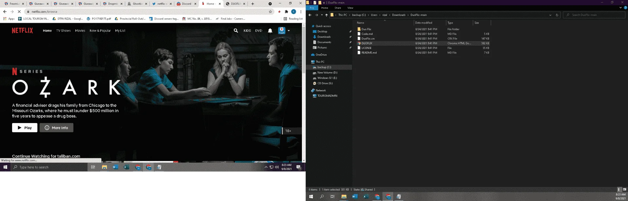This screenshot has width=628, height=201.
Task: Expand Netflix profile dropdown arrow
Action: pyautogui.click(x=289, y=31)
